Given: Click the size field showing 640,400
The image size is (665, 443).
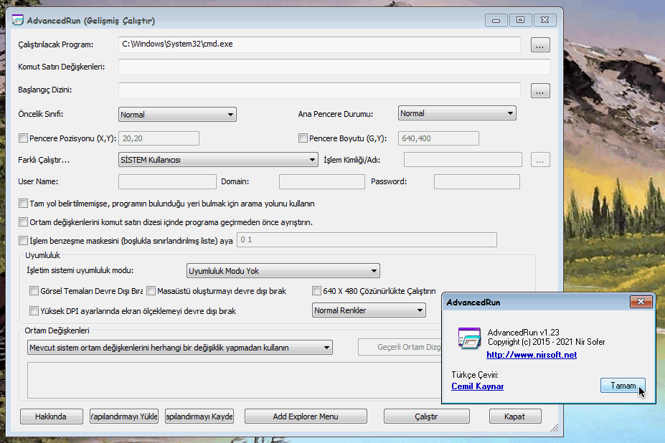Looking at the screenshot, I should [x=438, y=138].
